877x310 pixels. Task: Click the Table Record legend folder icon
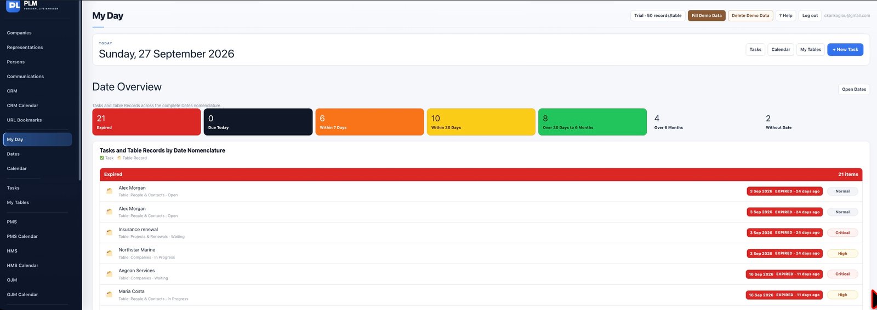pyautogui.click(x=119, y=158)
